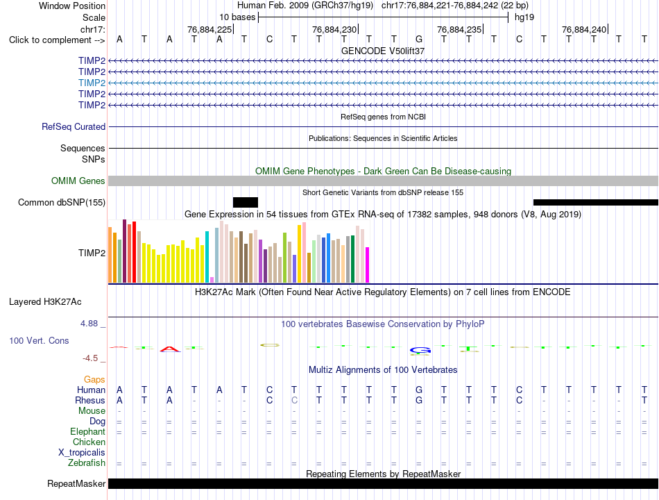The image size is (659, 500).
Task: Click the Layered H3K27Ac track label
Action: 45,302
